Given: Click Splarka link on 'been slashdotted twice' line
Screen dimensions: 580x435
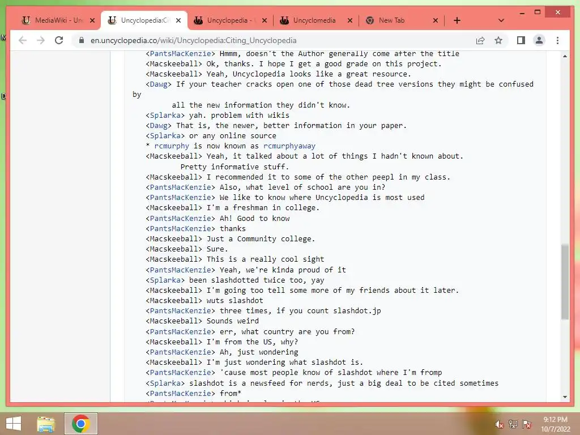Looking at the screenshot, I should coord(165,280).
